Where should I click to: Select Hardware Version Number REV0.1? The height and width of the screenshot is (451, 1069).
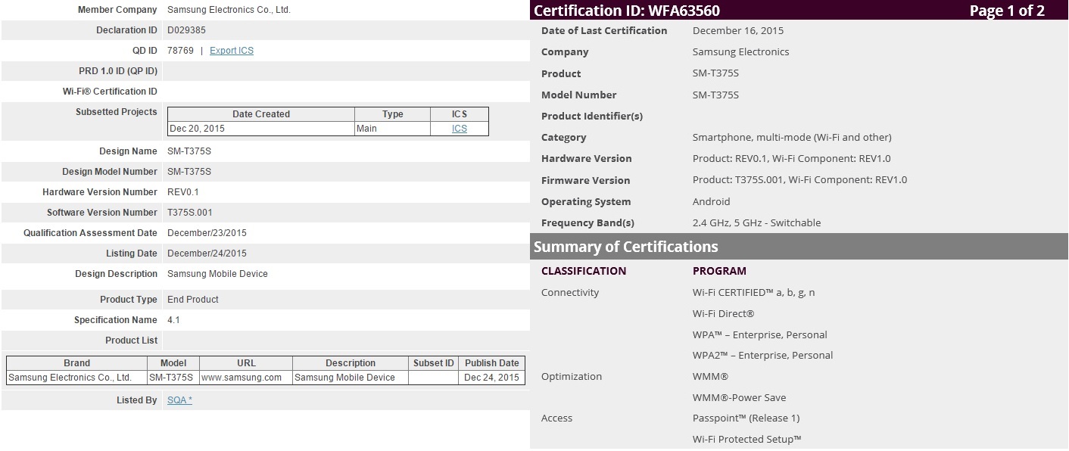click(183, 192)
